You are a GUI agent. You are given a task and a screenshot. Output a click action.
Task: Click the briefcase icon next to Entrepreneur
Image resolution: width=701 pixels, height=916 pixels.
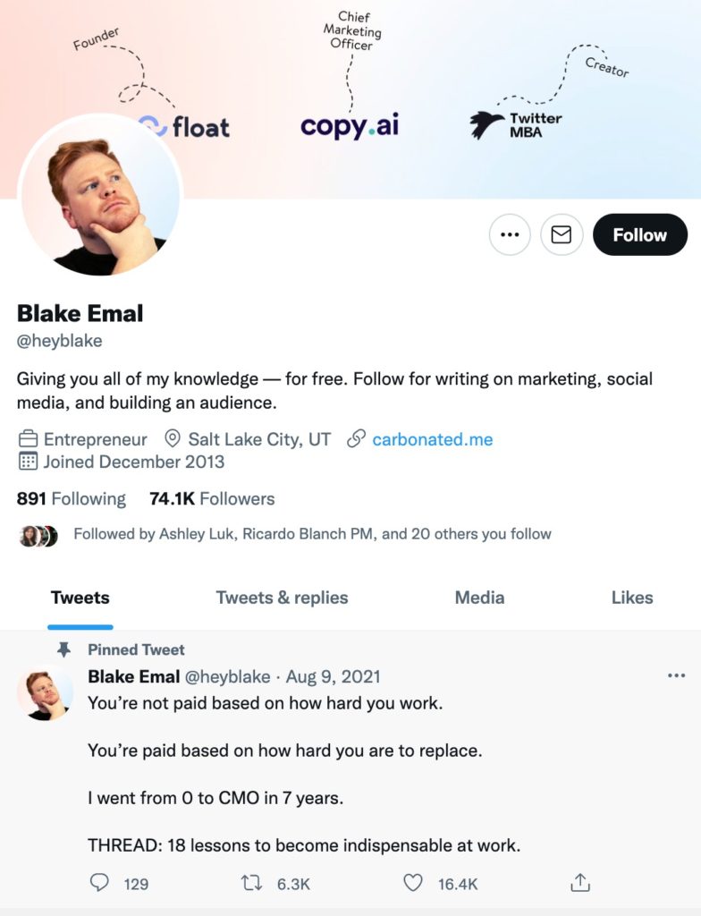(28, 439)
